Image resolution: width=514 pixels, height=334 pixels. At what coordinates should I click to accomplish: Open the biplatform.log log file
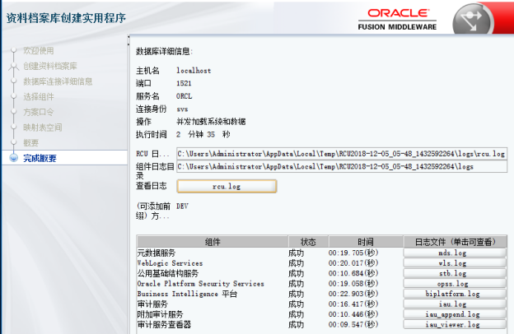coord(455,294)
